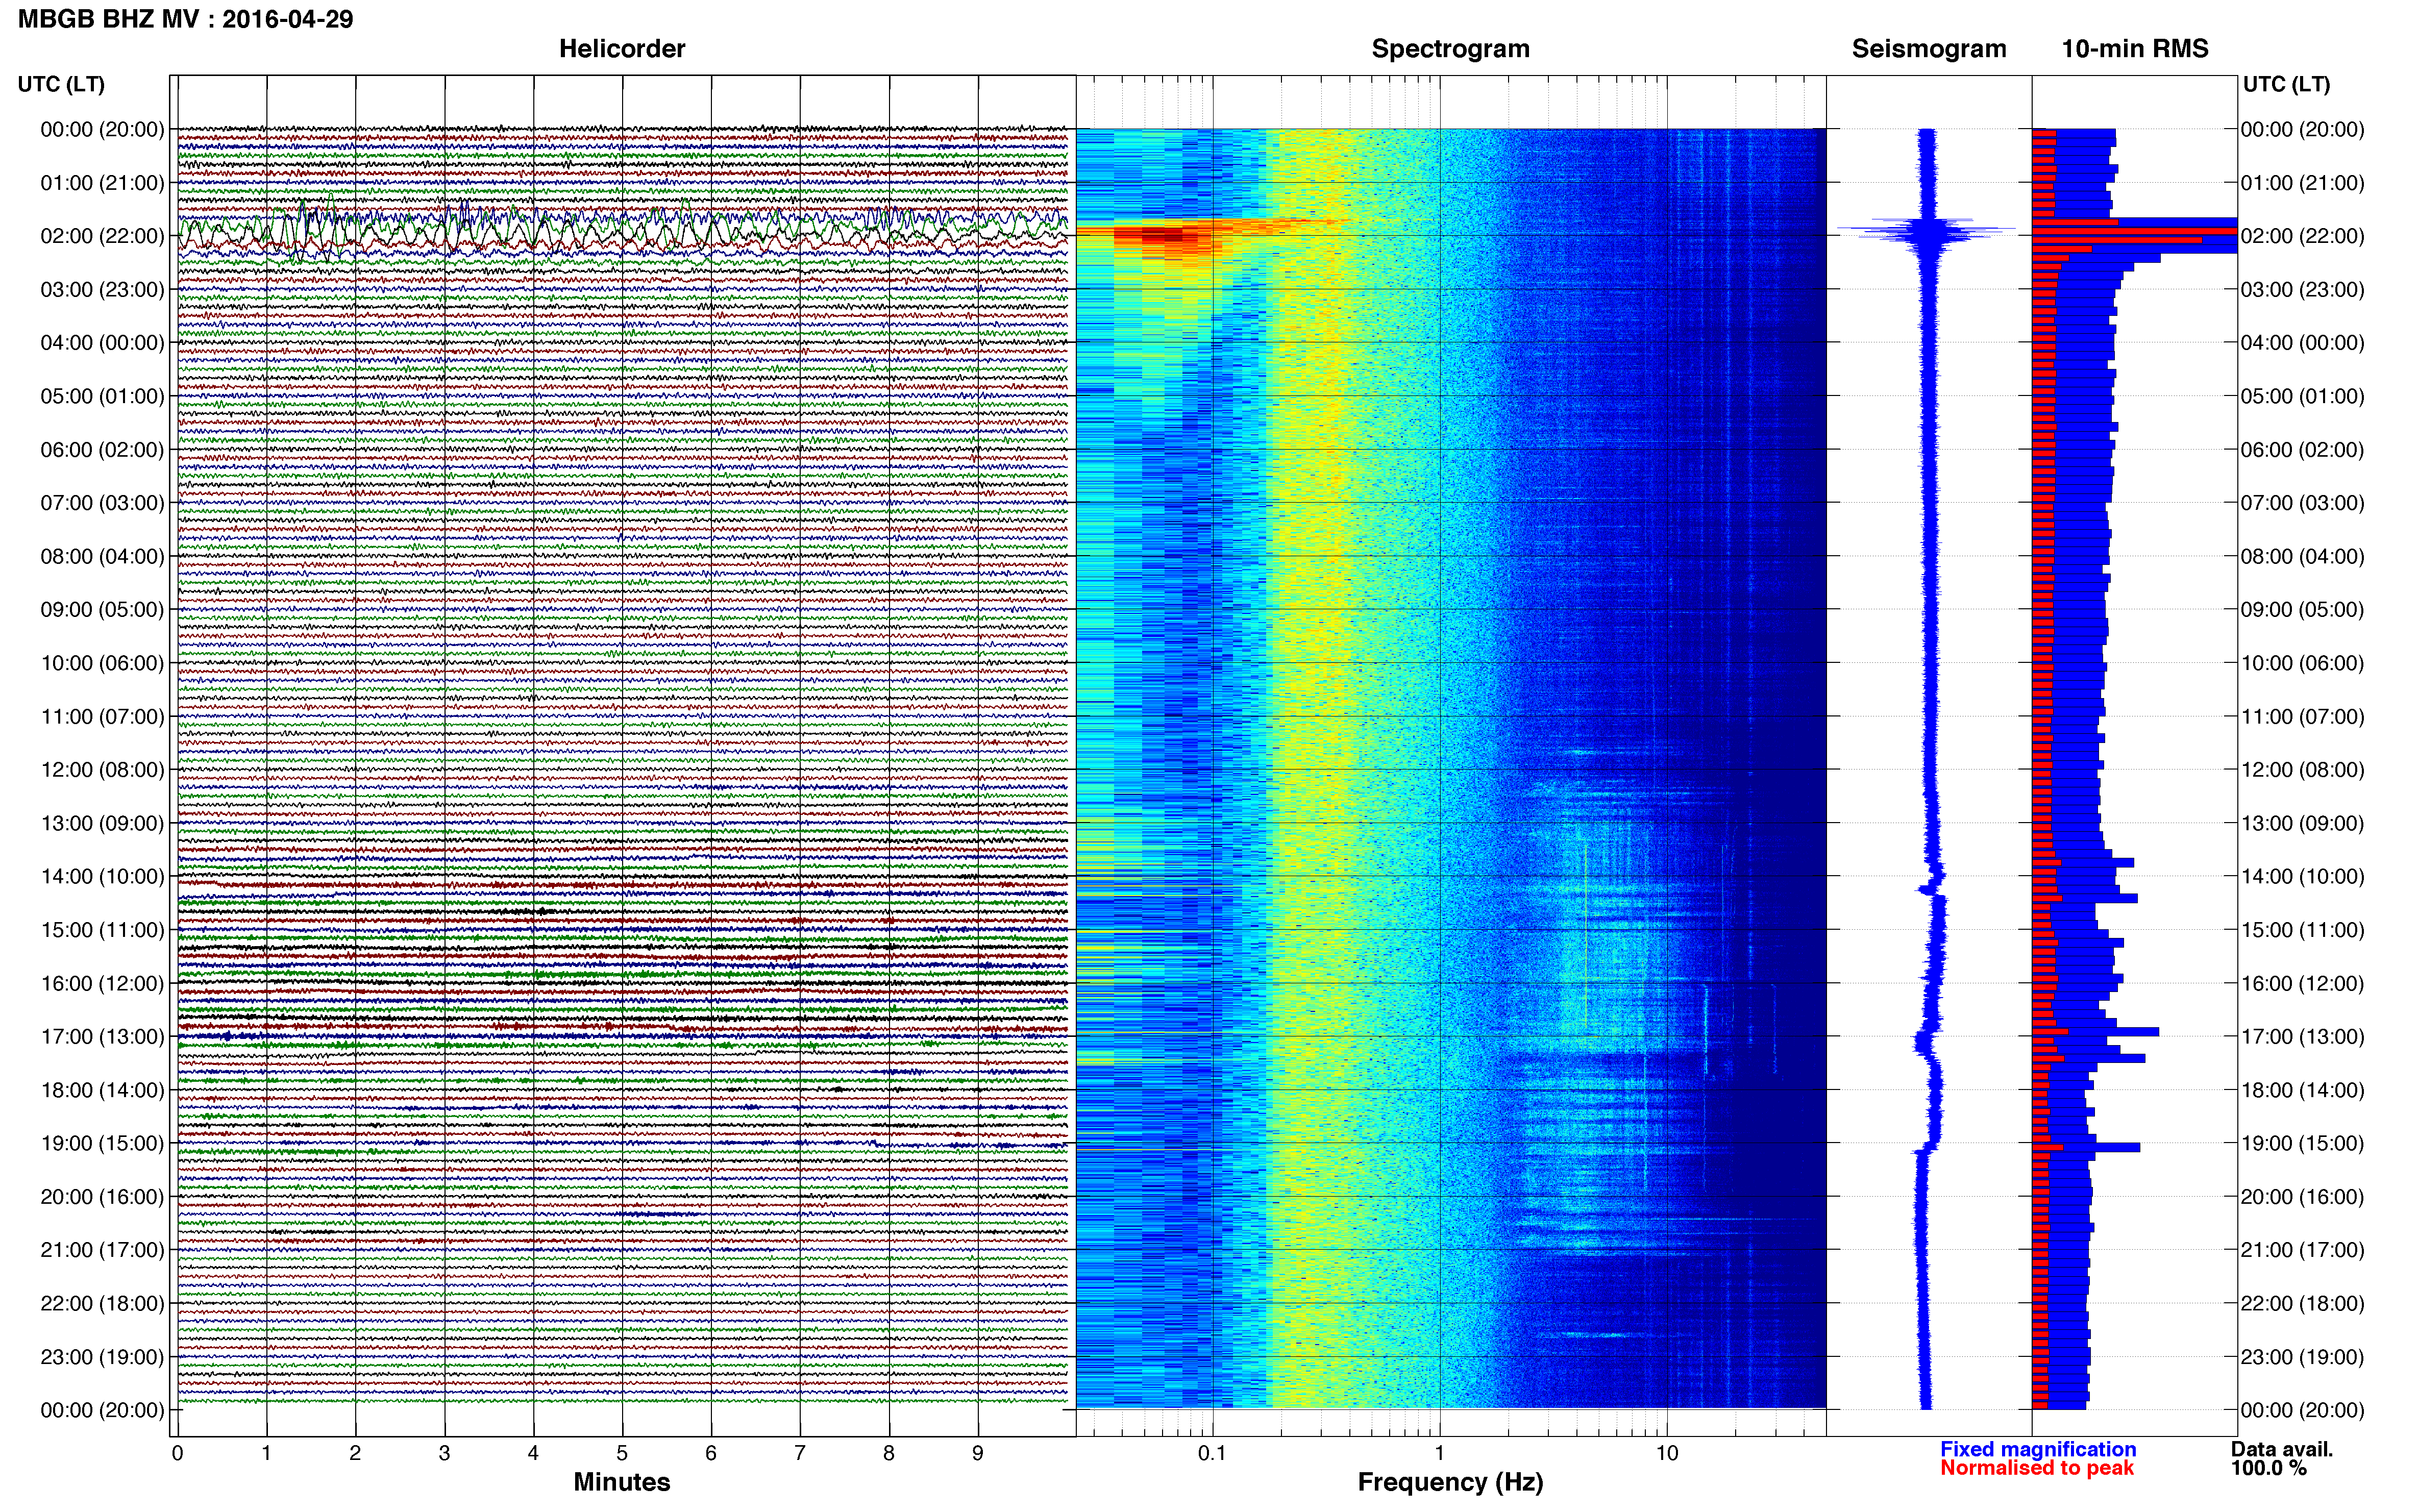Click left time label 15:00 (11:00)
Screen dimensions: 2419x1512
102,930
